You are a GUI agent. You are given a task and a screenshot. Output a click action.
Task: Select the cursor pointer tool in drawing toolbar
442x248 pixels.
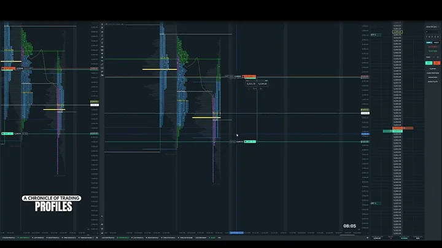(102, 24)
